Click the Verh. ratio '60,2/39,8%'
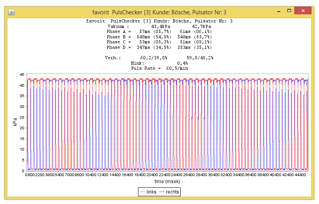Image resolution: width=319 pixels, height=204 pixels. 154,58
